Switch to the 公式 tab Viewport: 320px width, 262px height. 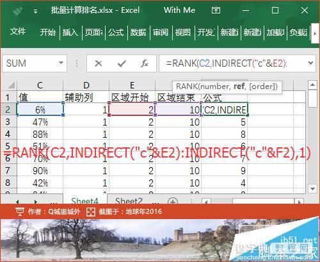(116, 33)
